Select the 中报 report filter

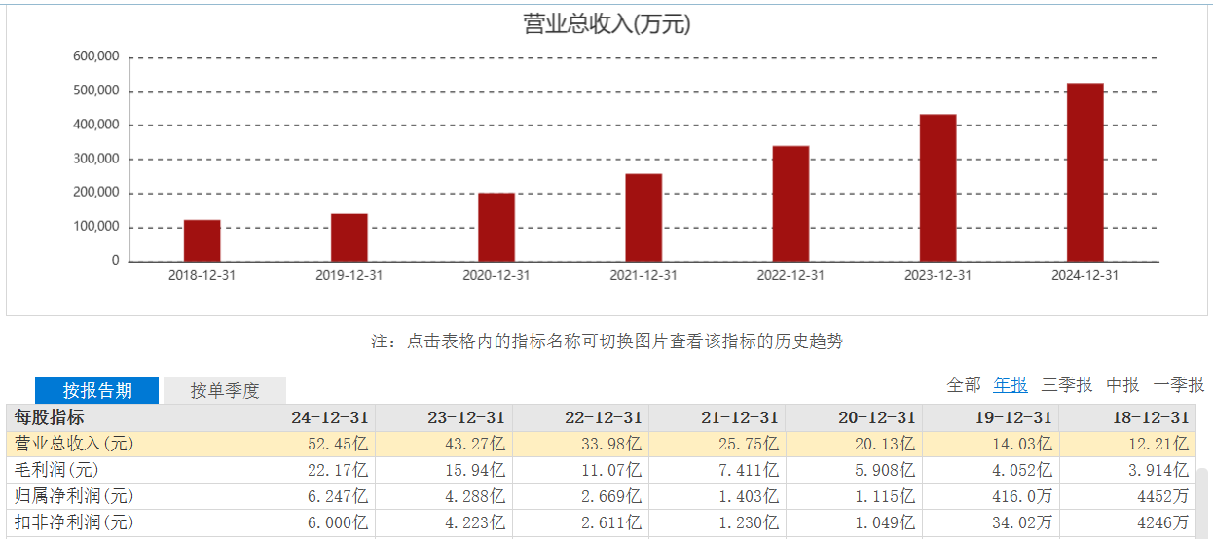pos(1122,385)
